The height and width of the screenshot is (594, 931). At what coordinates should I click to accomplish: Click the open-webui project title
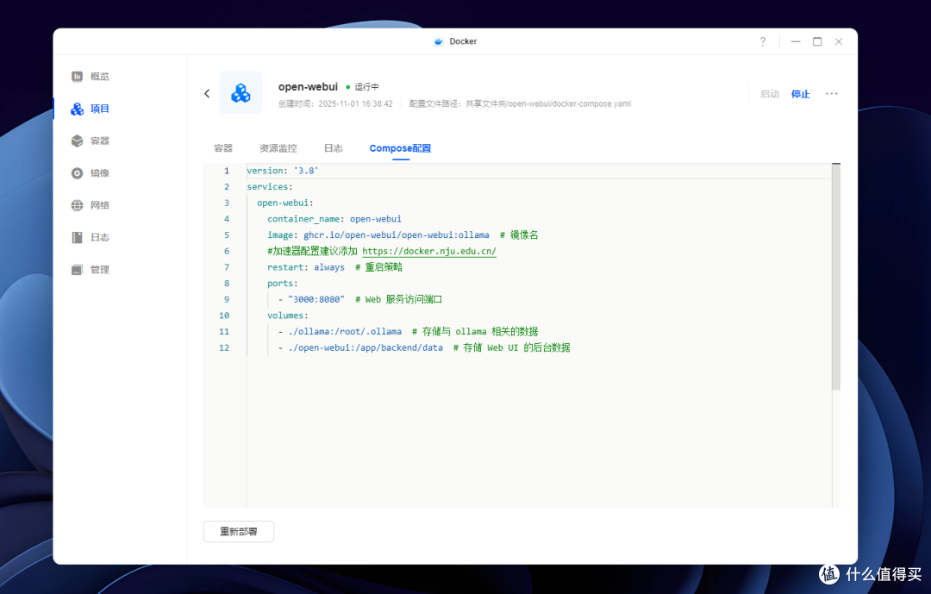(x=308, y=87)
